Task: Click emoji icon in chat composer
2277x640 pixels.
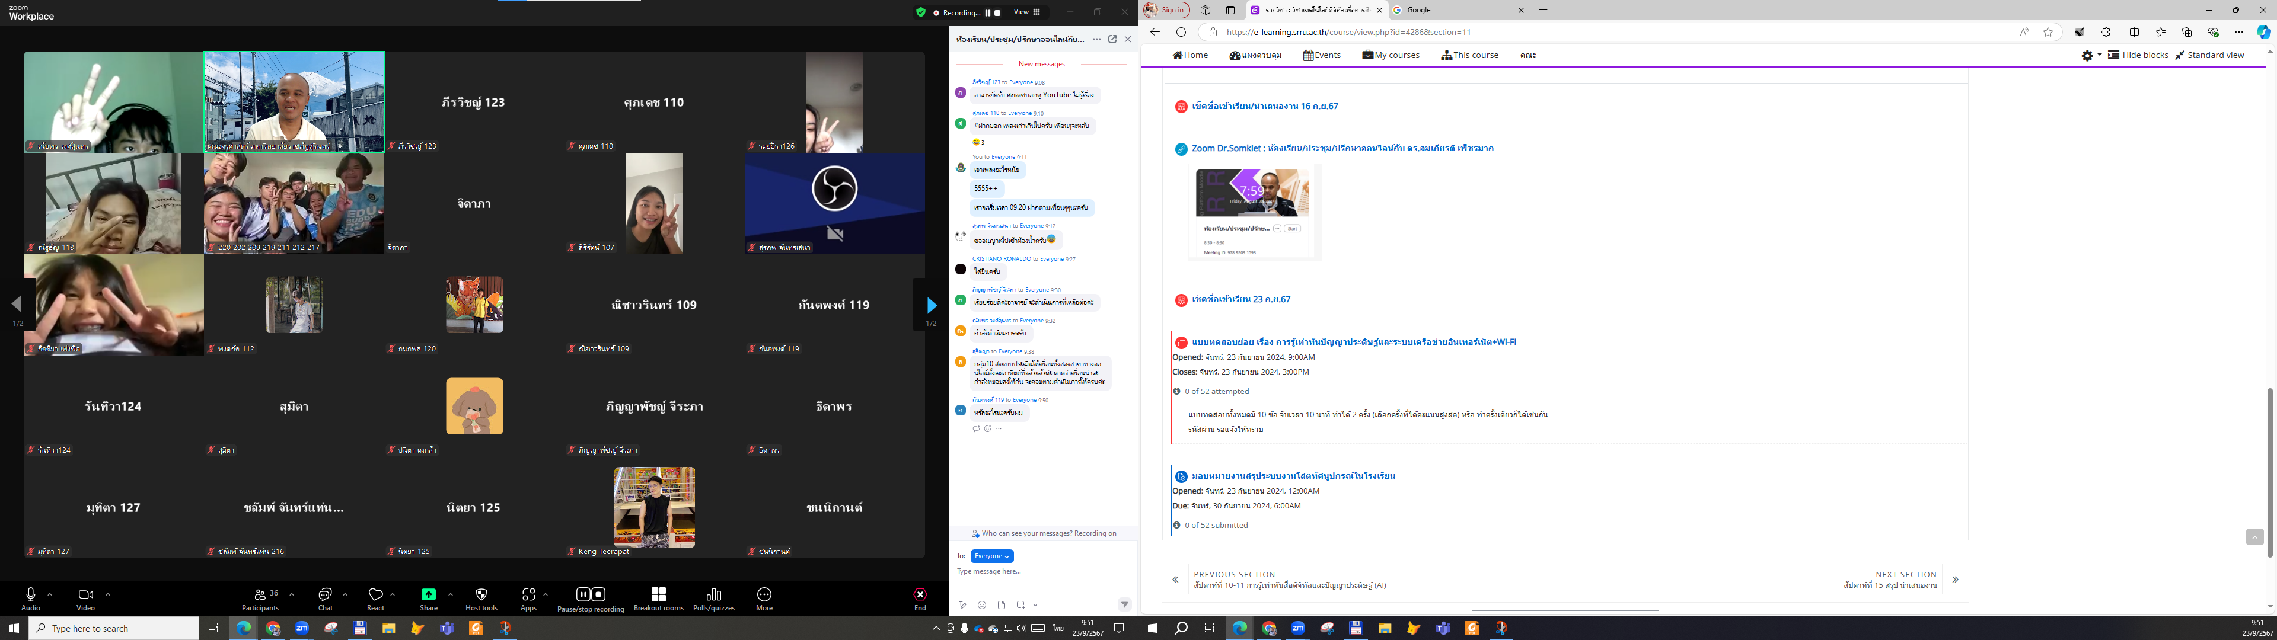Action: coord(982,606)
